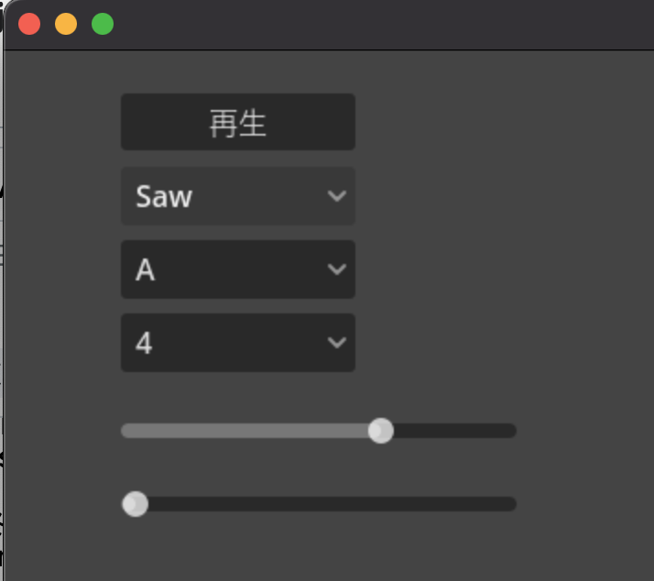654x581 pixels.
Task: Open the note dropdown showing A
Action: [238, 269]
